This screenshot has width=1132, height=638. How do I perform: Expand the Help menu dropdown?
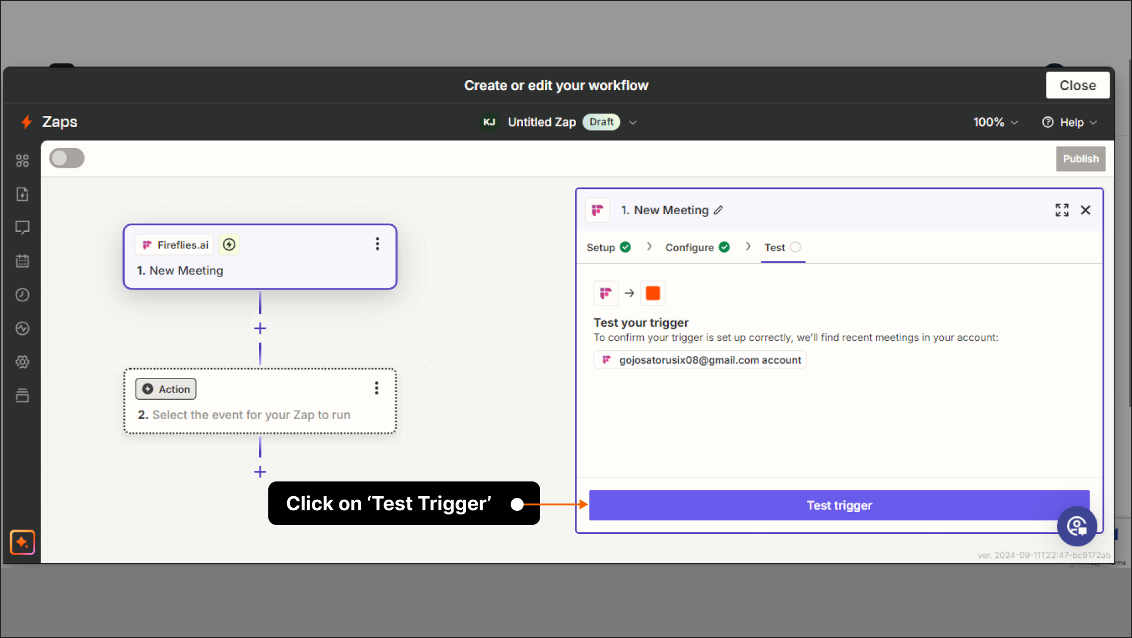pos(1071,122)
